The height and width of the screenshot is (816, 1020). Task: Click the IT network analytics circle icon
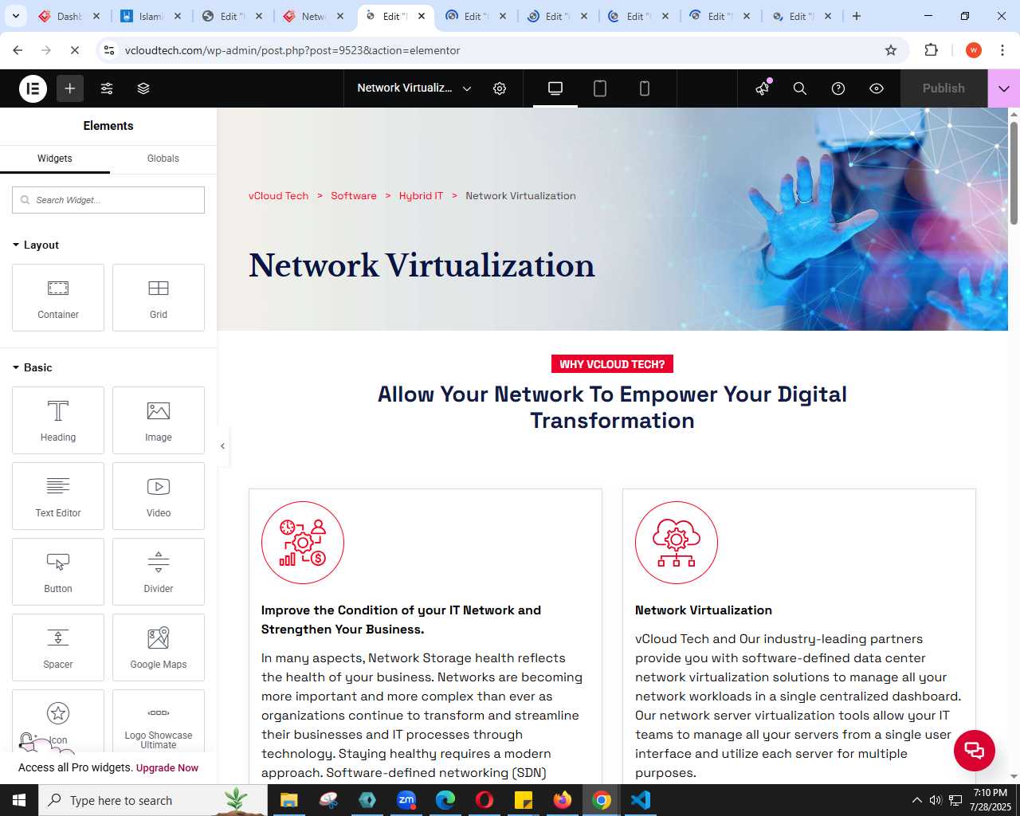point(303,543)
